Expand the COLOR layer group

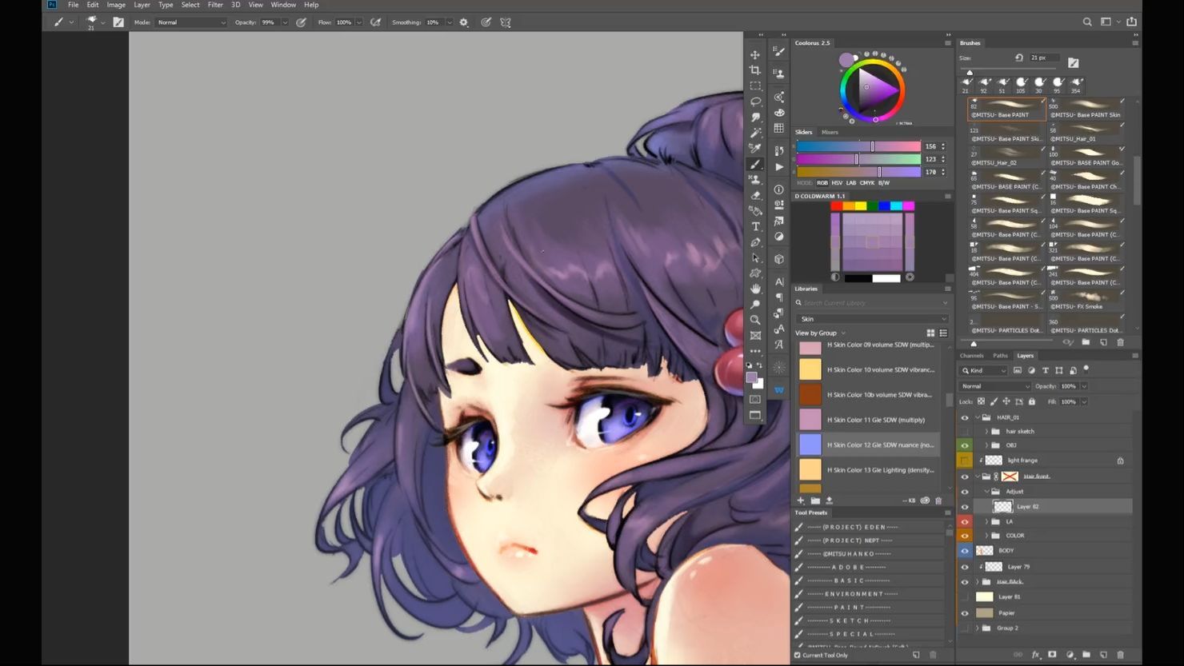[x=986, y=536]
